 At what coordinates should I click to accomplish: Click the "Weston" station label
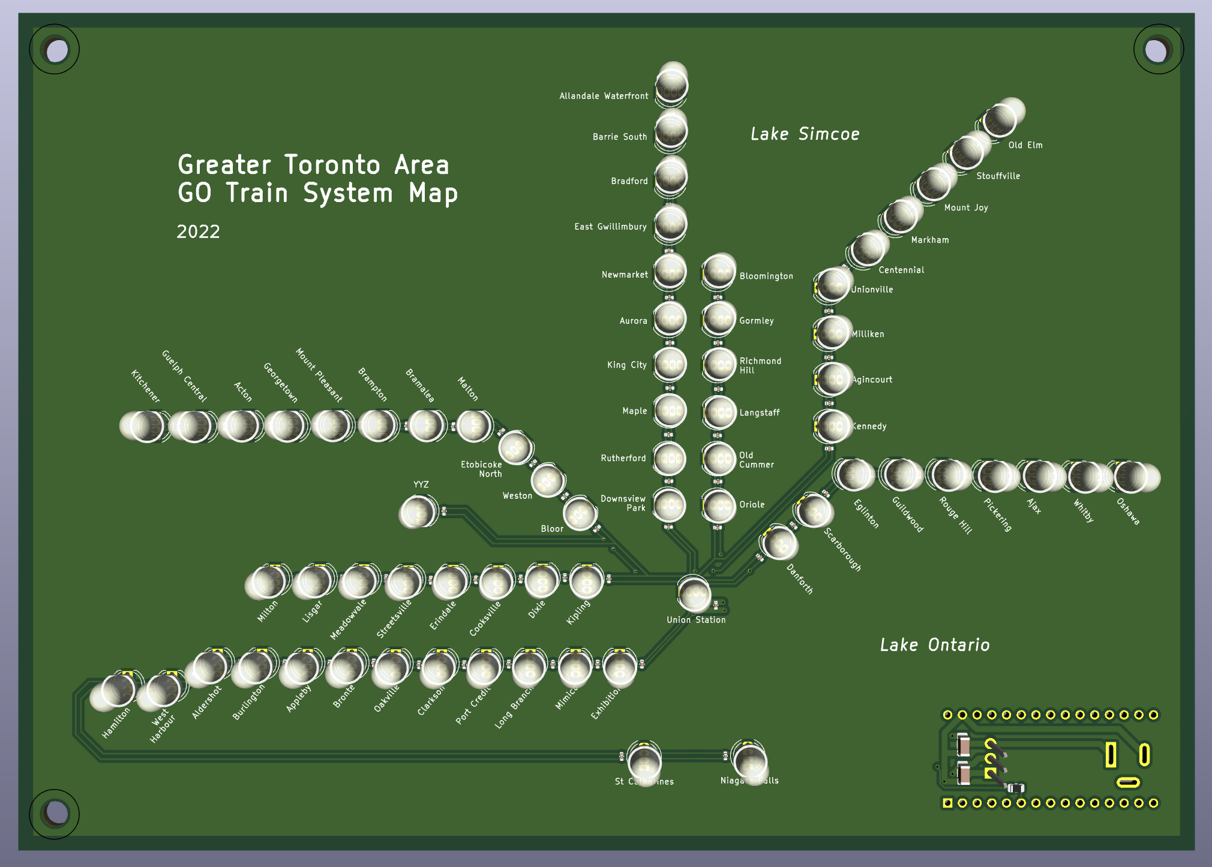(517, 496)
